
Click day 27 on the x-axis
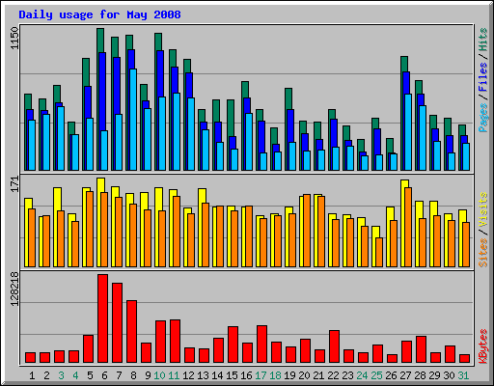tap(405, 375)
